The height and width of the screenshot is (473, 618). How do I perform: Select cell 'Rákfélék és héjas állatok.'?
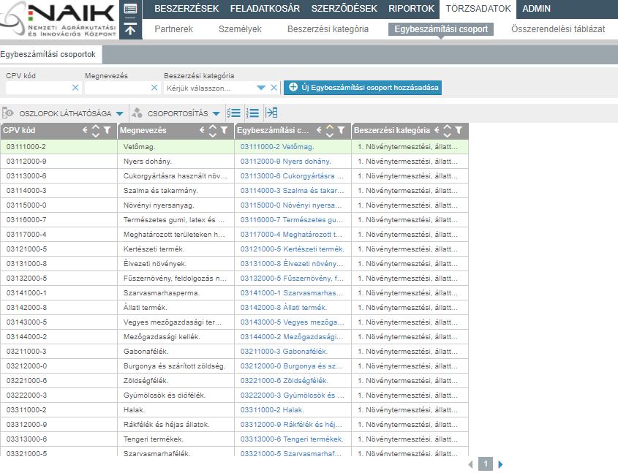[x=176, y=424]
